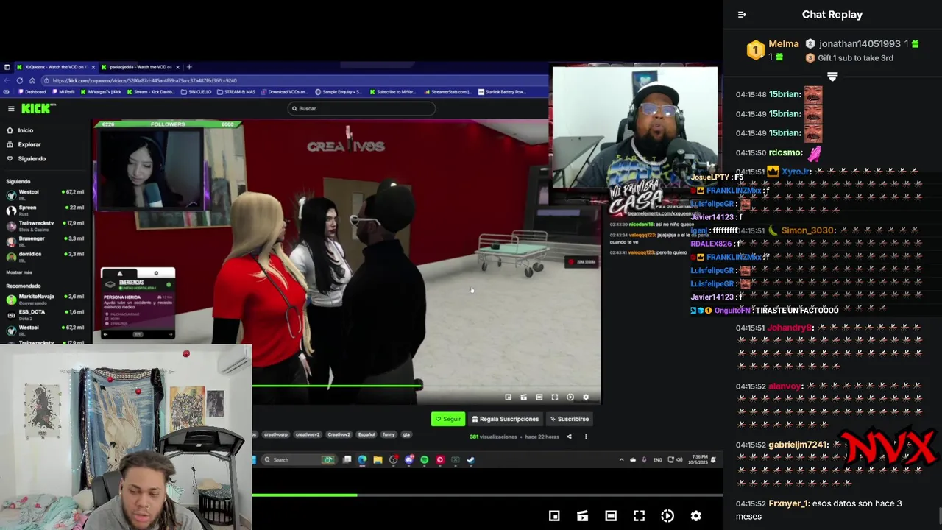Screen dimensions: 942x530
Task: Expand the gift leaderboard chevron in chat
Action: [832, 77]
